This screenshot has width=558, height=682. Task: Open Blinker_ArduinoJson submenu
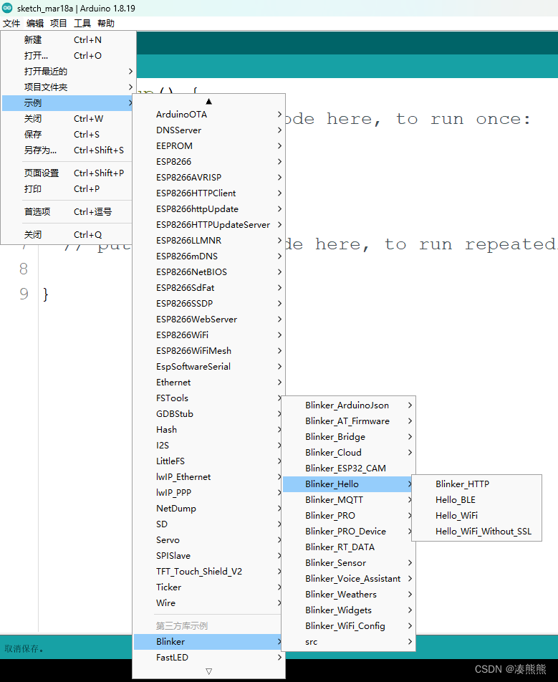click(348, 405)
